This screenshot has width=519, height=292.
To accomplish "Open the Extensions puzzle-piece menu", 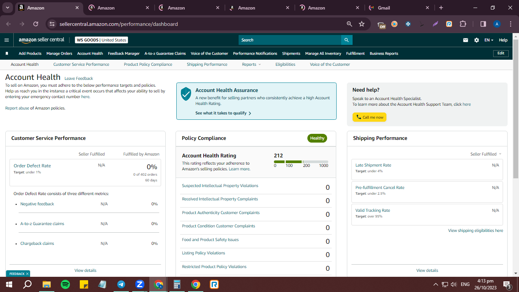I will click(x=463, y=24).
